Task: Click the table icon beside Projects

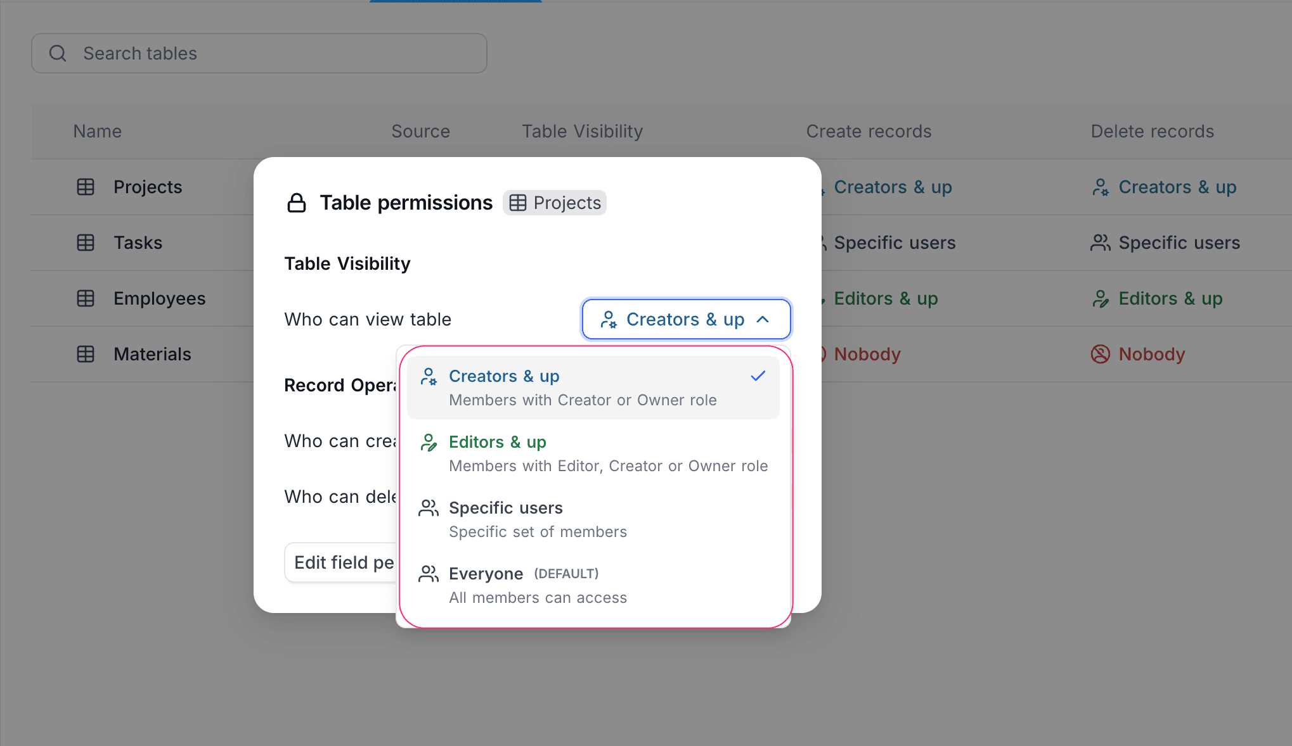Action: click(85, 187)
